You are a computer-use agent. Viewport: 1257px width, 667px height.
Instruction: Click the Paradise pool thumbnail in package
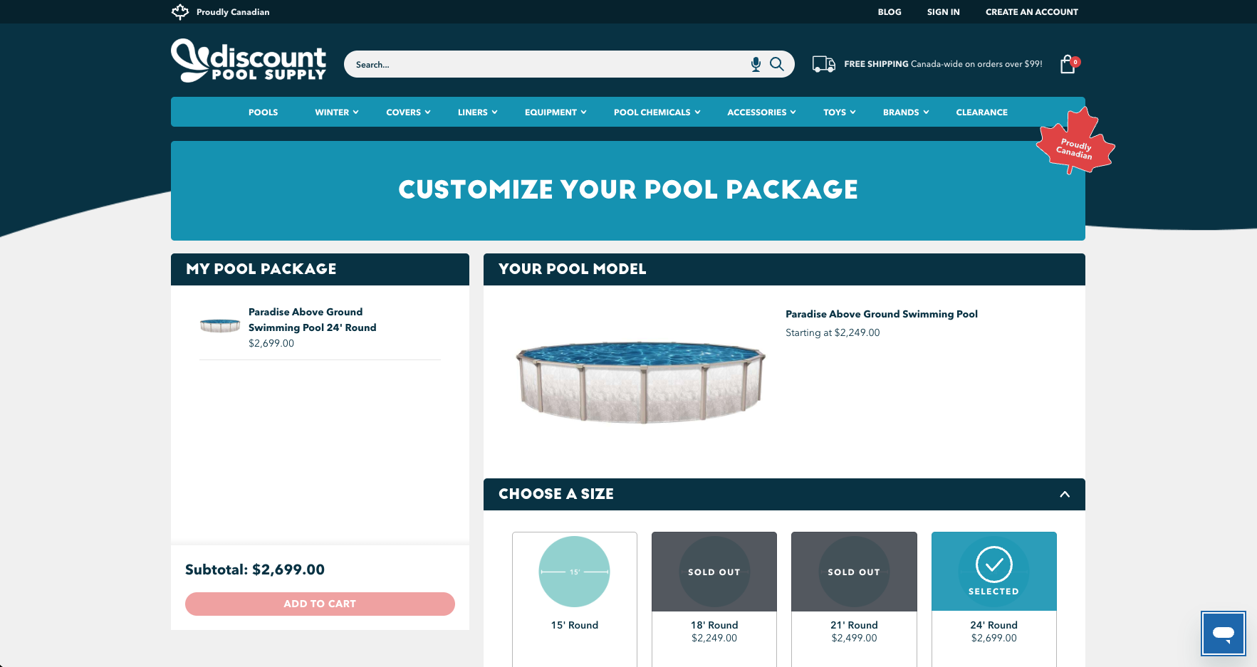(220, 326)
